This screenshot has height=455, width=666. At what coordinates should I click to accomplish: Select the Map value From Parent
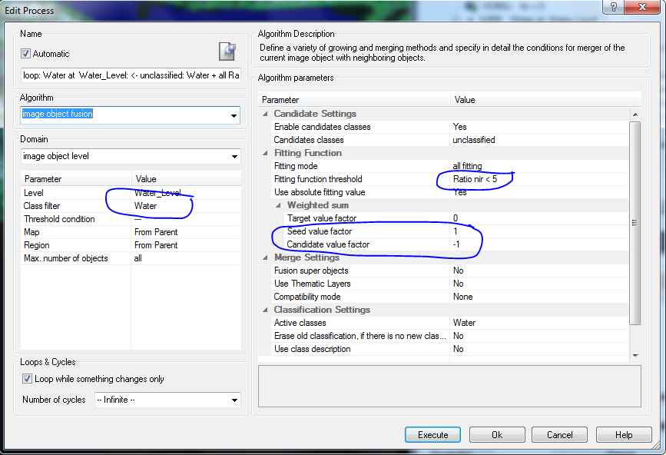[x=186, y=232]
